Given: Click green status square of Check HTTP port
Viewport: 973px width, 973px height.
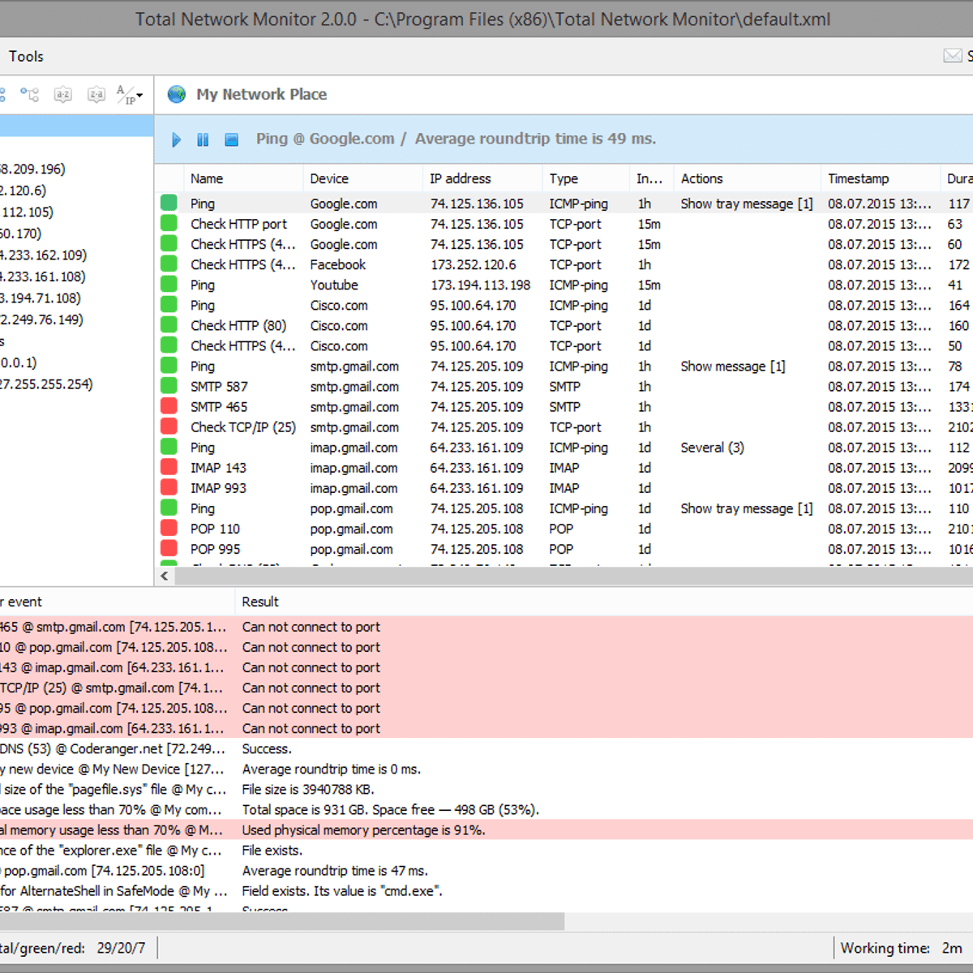Looking at the screenshot, I should point(169,223).
